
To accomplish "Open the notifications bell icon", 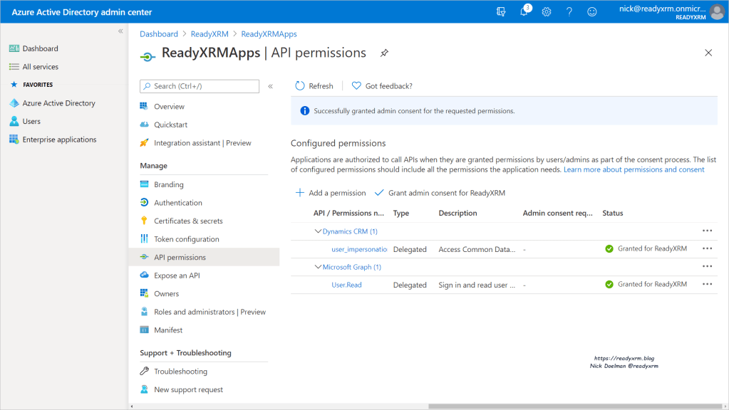I will pyautogui.click(x=524, y=11).
